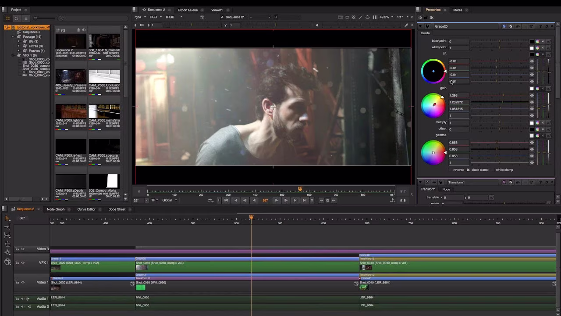Select the arrow multi-tool in timeline toolbar
The height and width of the screenshot is (316, 561).
click(7, 218)
